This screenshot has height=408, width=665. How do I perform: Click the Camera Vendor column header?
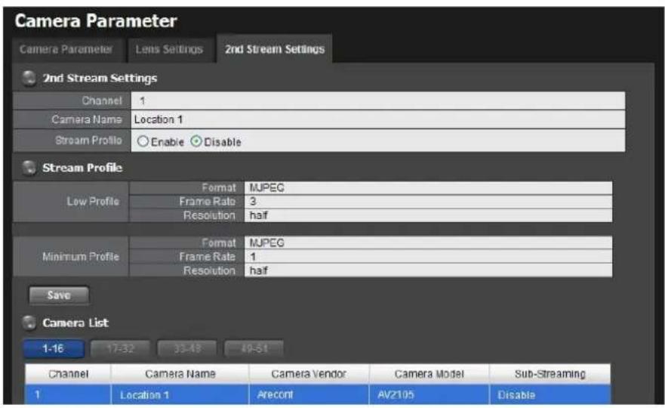309,374
